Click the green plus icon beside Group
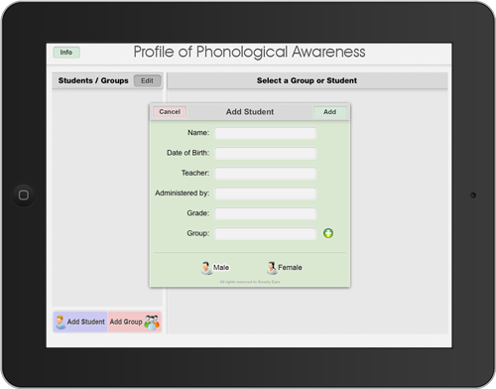 (x=328, y=233)
